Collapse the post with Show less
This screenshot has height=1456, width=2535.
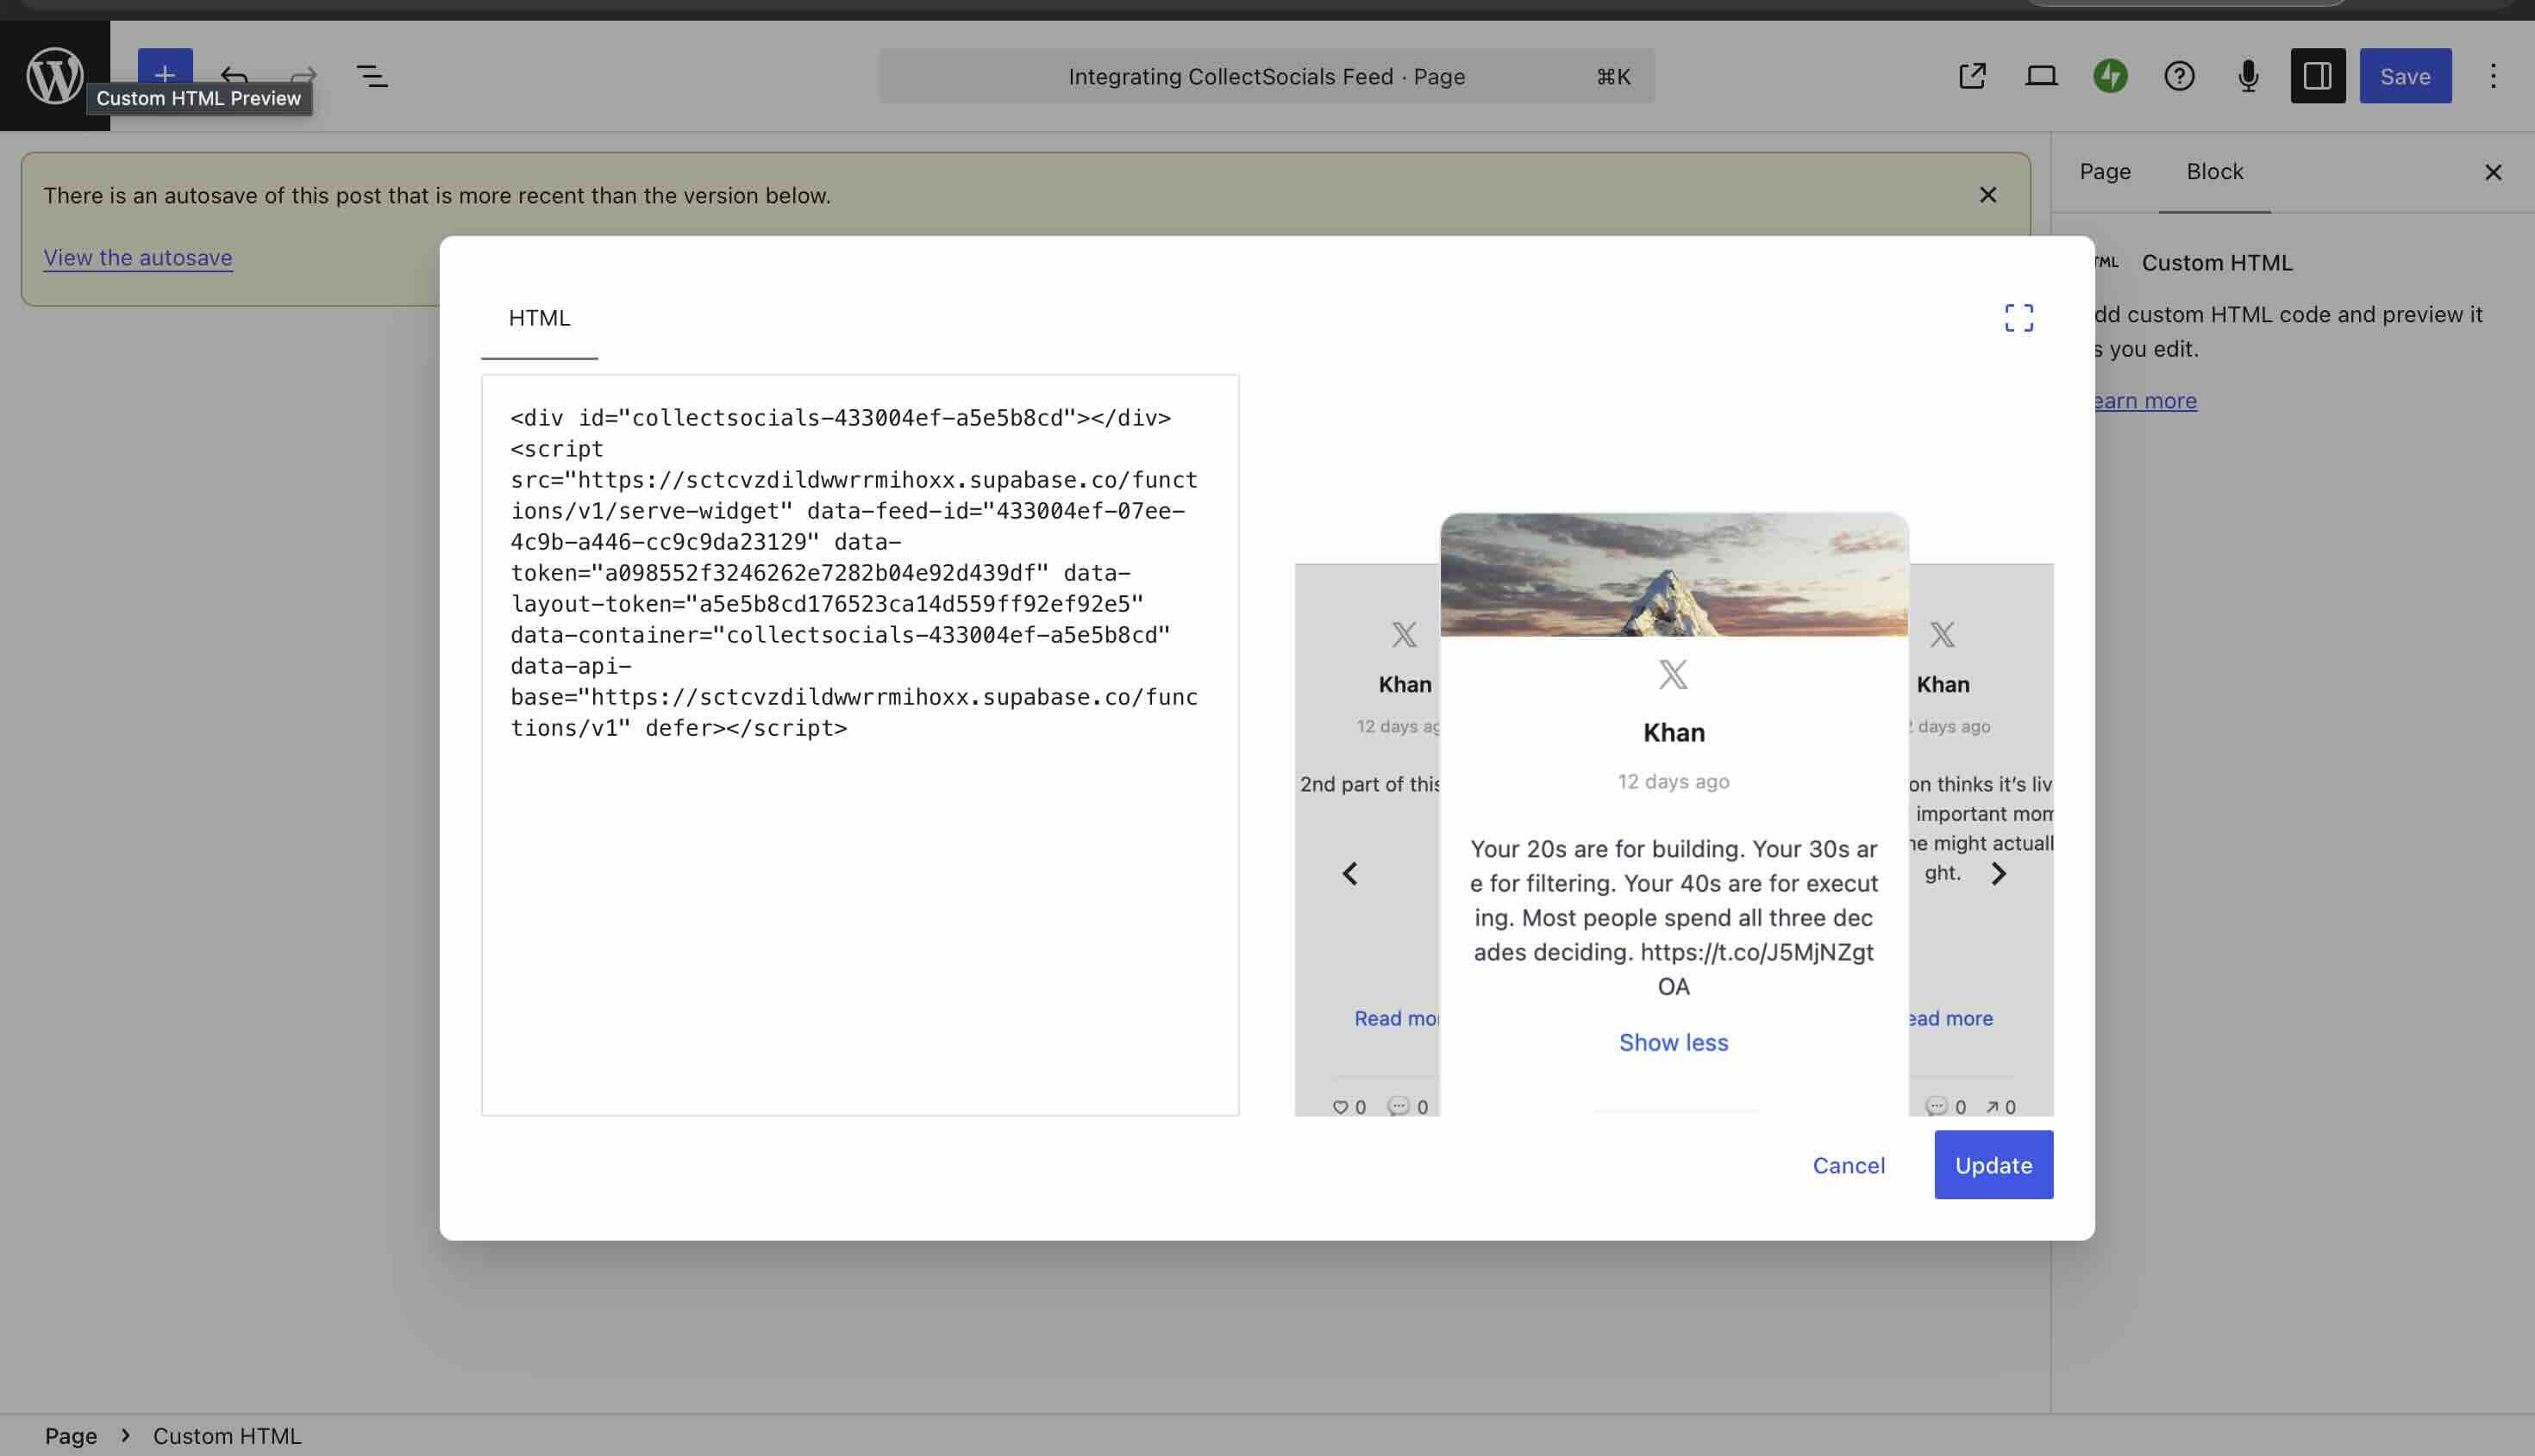[x=1674, y=1042]
